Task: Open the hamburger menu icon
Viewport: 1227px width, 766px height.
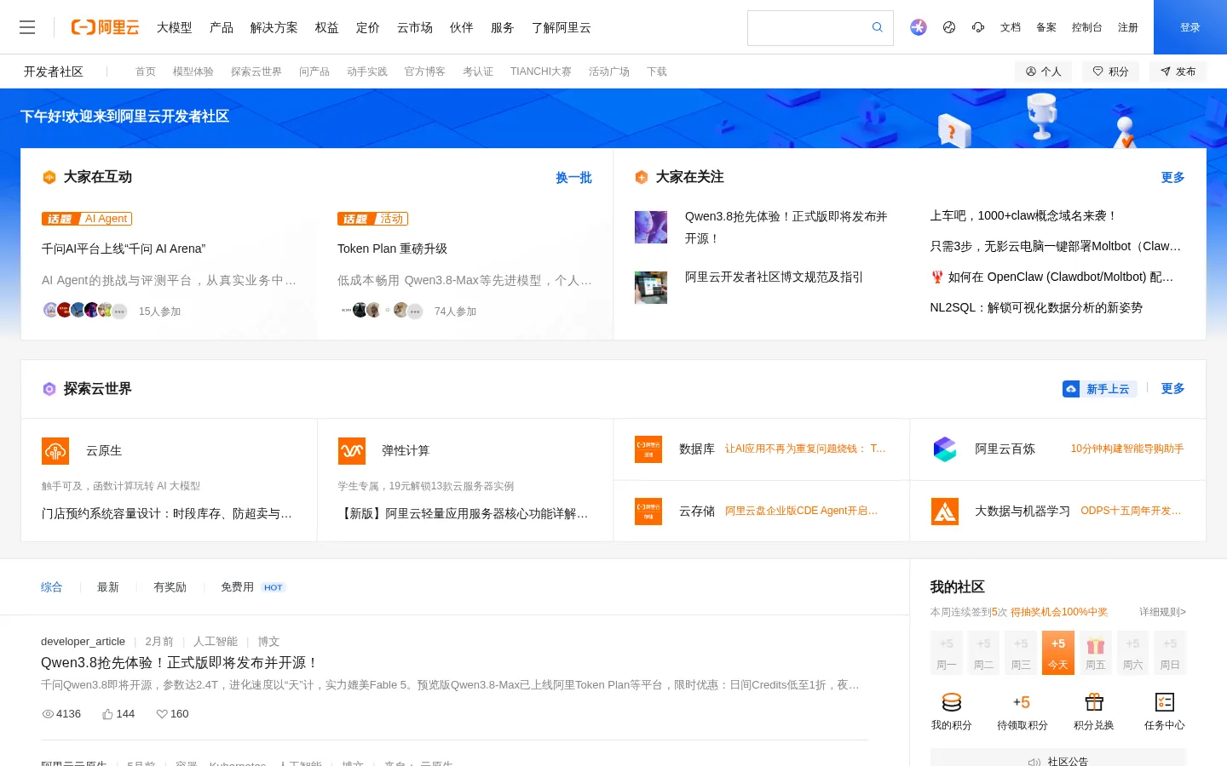Action: point(27,27)
